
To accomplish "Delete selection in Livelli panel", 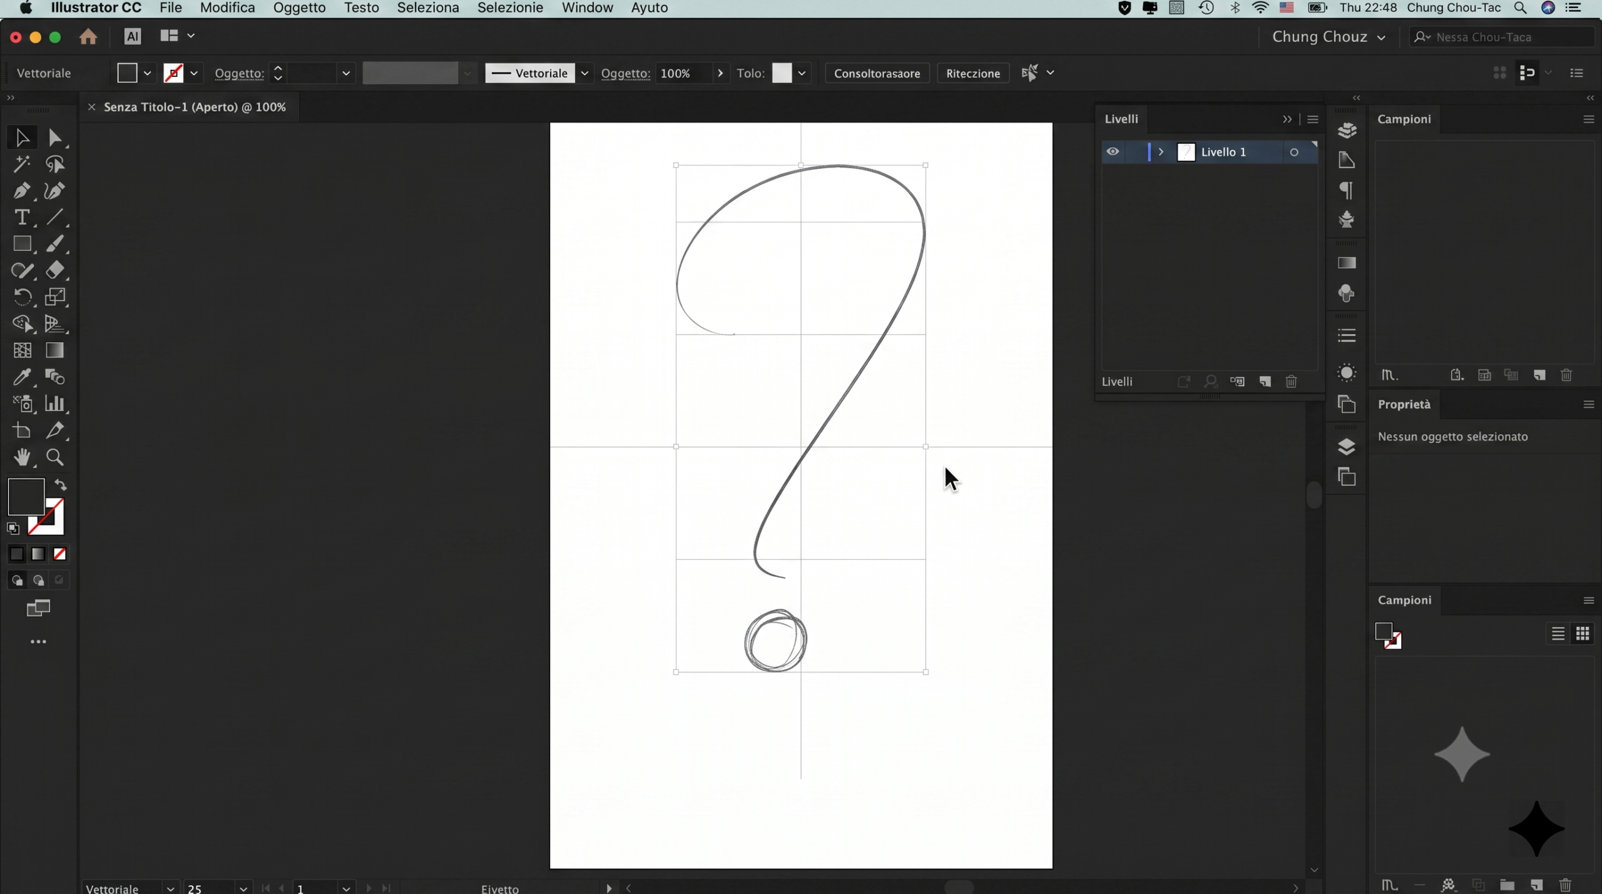I will (x=1291, y=382).
